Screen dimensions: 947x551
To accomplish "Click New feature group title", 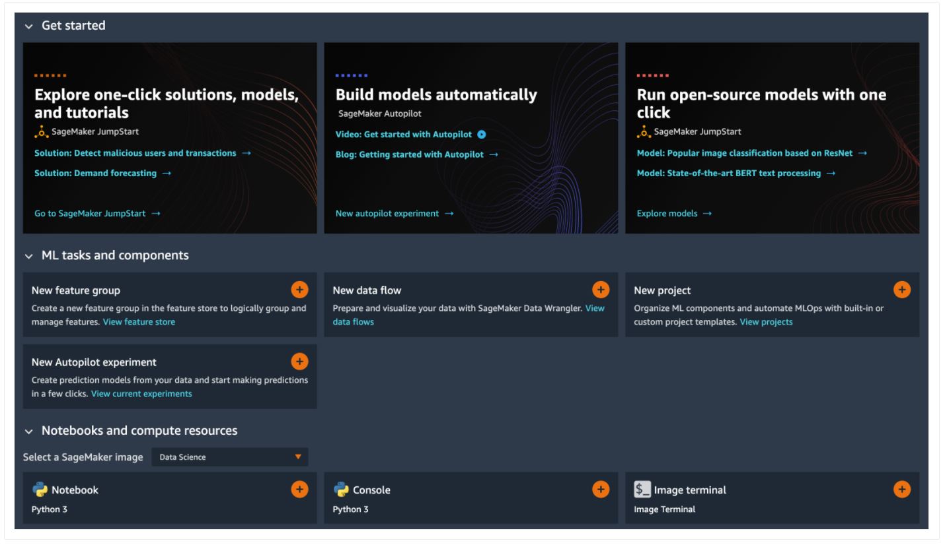I will tap(76, 290).
